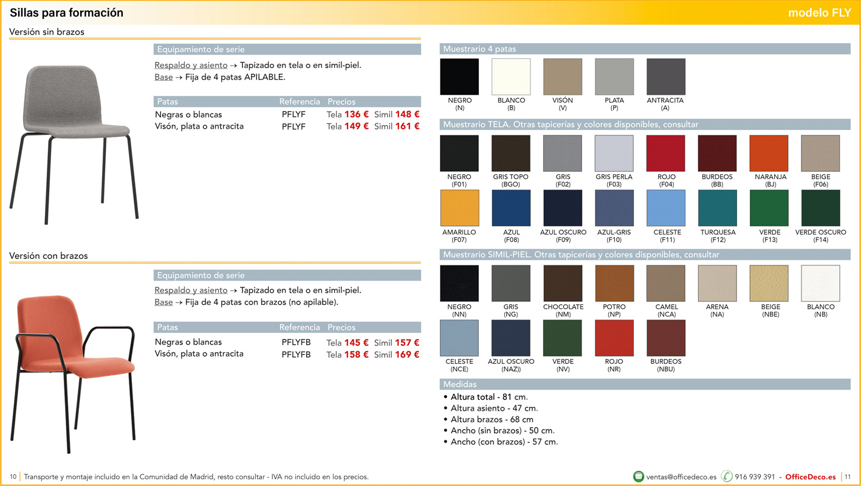The height and width of the screenshot is (486, 861).
Task: Click the ventas@officedeco.es email address
Action: pos(681,477)
